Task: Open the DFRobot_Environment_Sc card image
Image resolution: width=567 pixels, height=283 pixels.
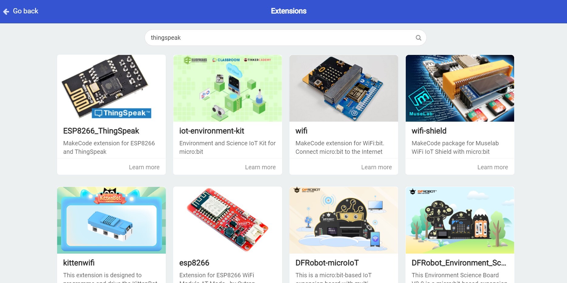Action: click(460, 220)
